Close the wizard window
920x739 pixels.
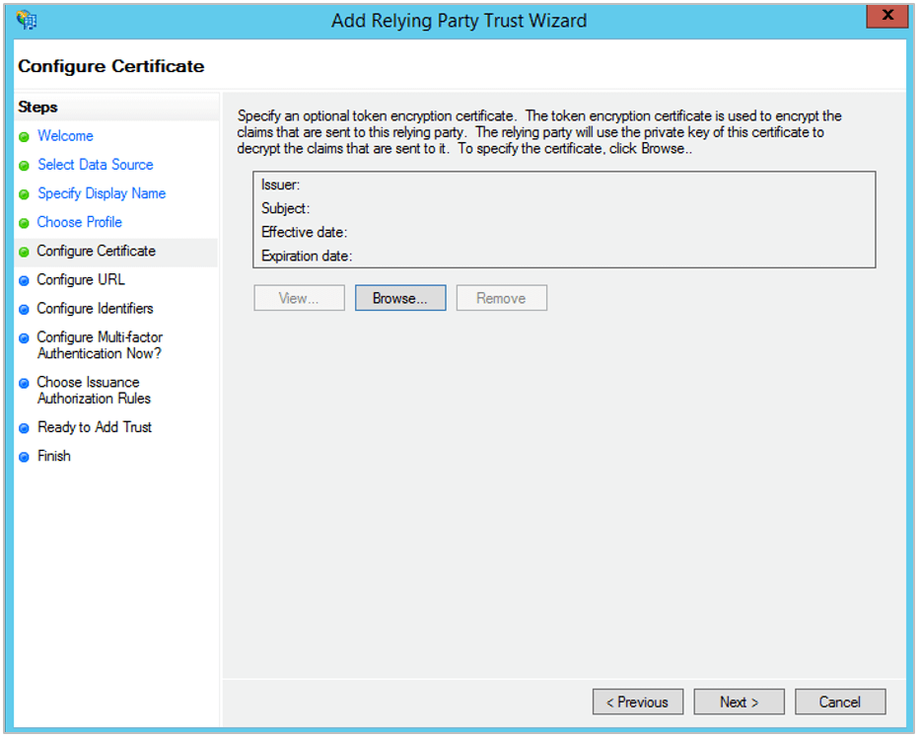coord(885,16)
